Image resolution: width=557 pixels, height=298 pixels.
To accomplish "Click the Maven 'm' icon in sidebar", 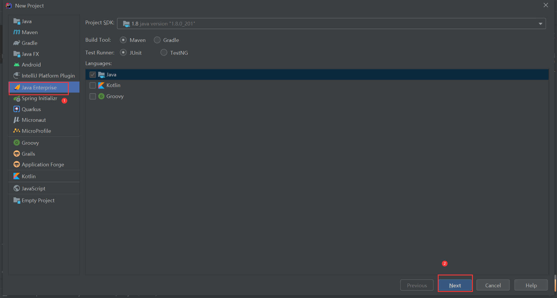I will [x=17, y=32].
